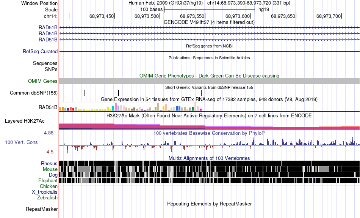Image resolution: width=360 pixels, height=218 pixels.
Task: Click the first dbSNP variant tick mark
Action: pos(85,93)
